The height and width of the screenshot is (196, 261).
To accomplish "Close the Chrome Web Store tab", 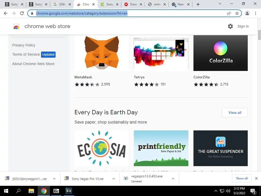I will (94, 5).
